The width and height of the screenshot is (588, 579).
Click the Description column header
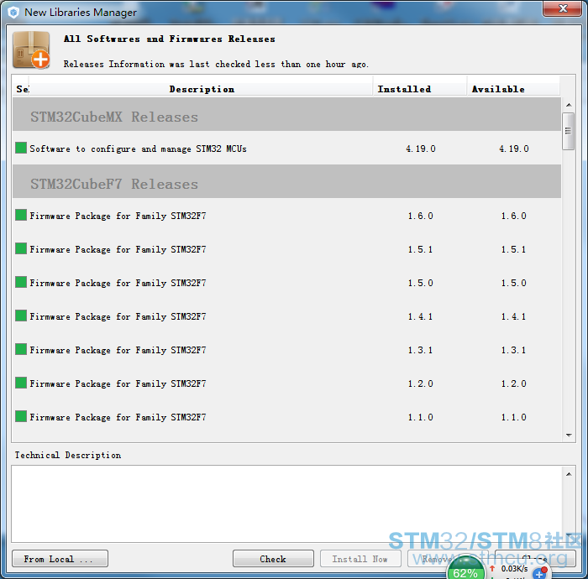pyautogui.click(x=202, y=89)
